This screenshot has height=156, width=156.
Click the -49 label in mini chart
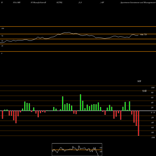100,152
